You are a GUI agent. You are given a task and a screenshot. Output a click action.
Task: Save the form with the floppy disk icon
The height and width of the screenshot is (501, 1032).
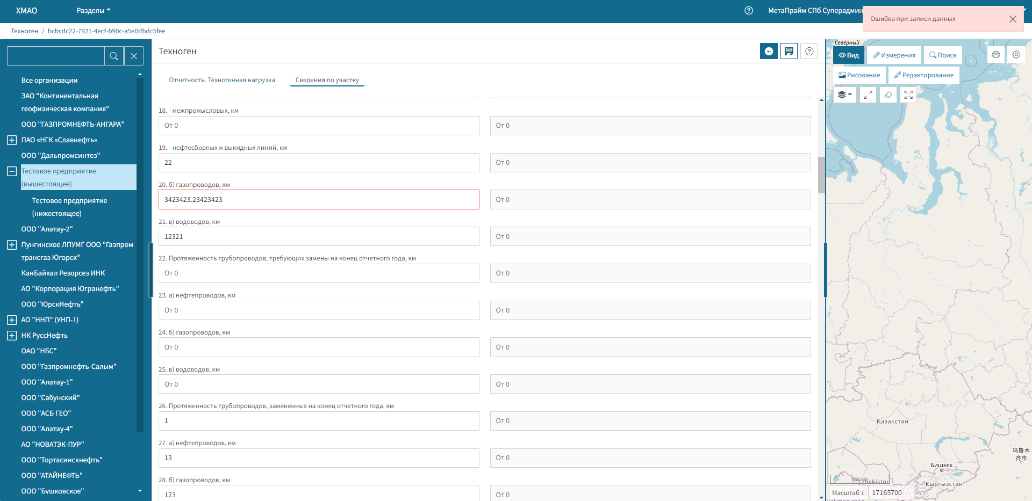[x=789, y=52]
